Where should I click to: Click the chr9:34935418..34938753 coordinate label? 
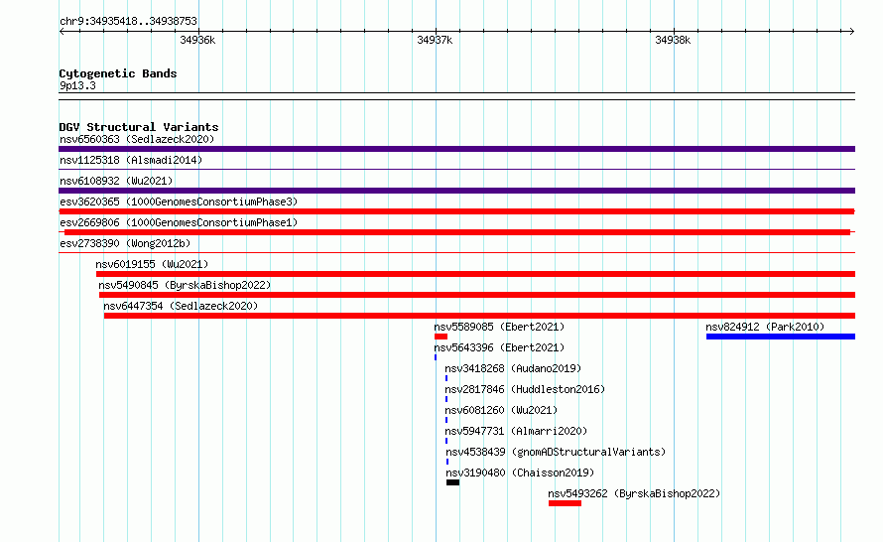[128, 22]
